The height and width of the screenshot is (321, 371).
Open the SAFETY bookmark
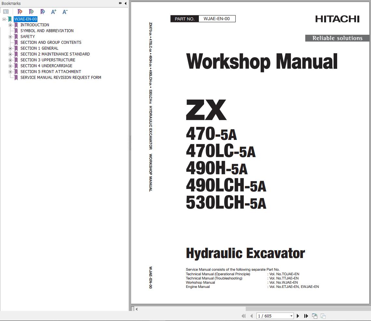(28, 37)
